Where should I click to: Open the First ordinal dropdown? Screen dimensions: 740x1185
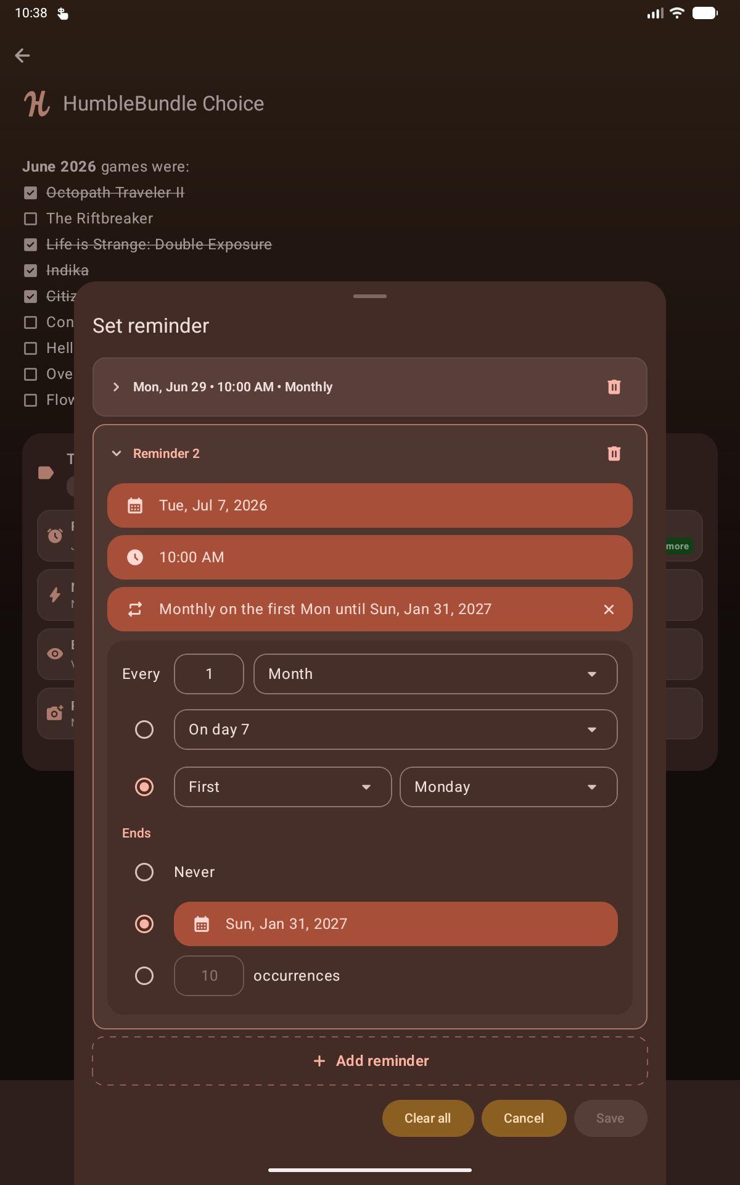282,787
